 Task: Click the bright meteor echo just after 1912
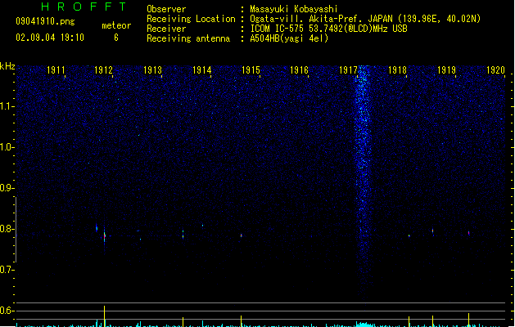coord(105,236)
